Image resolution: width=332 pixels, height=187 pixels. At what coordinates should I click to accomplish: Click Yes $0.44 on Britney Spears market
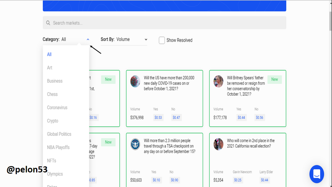coord(241,117)
